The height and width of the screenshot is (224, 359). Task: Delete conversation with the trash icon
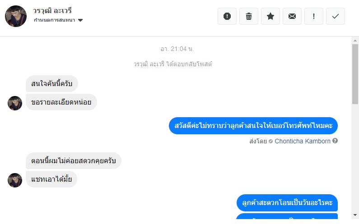click(x=249, y=16)
